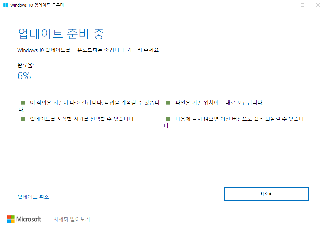Click the Windows logo in title bar
Screen dimensions: 326x228
tap(6, 5)
